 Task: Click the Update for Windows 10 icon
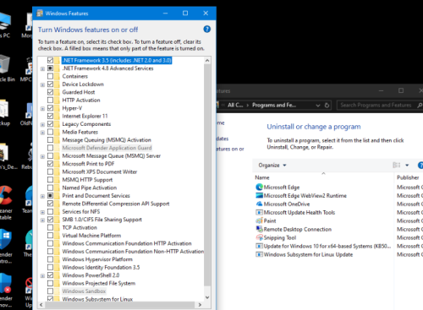[x=259, y=246]
